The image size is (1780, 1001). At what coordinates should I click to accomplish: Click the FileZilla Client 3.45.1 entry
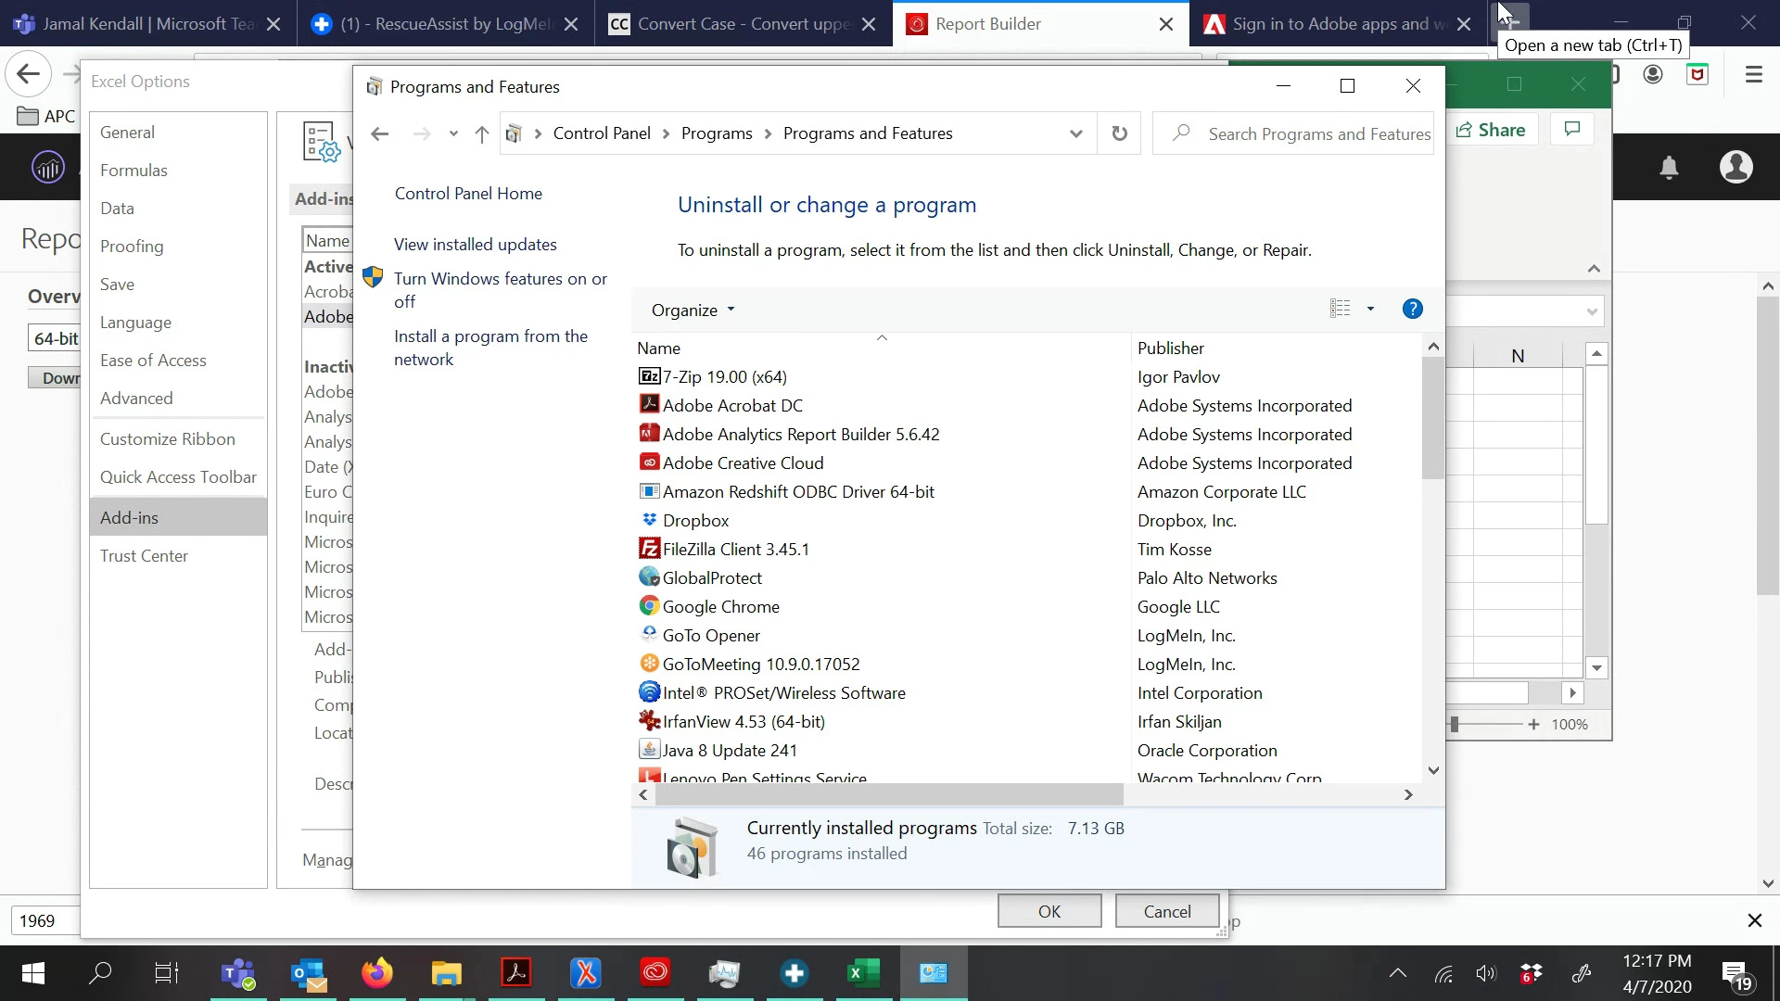point(735,549)
